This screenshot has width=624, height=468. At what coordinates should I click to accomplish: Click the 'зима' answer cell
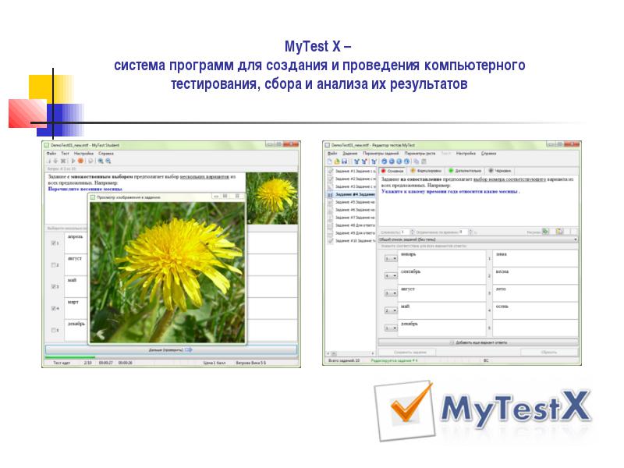click(535, 259)
